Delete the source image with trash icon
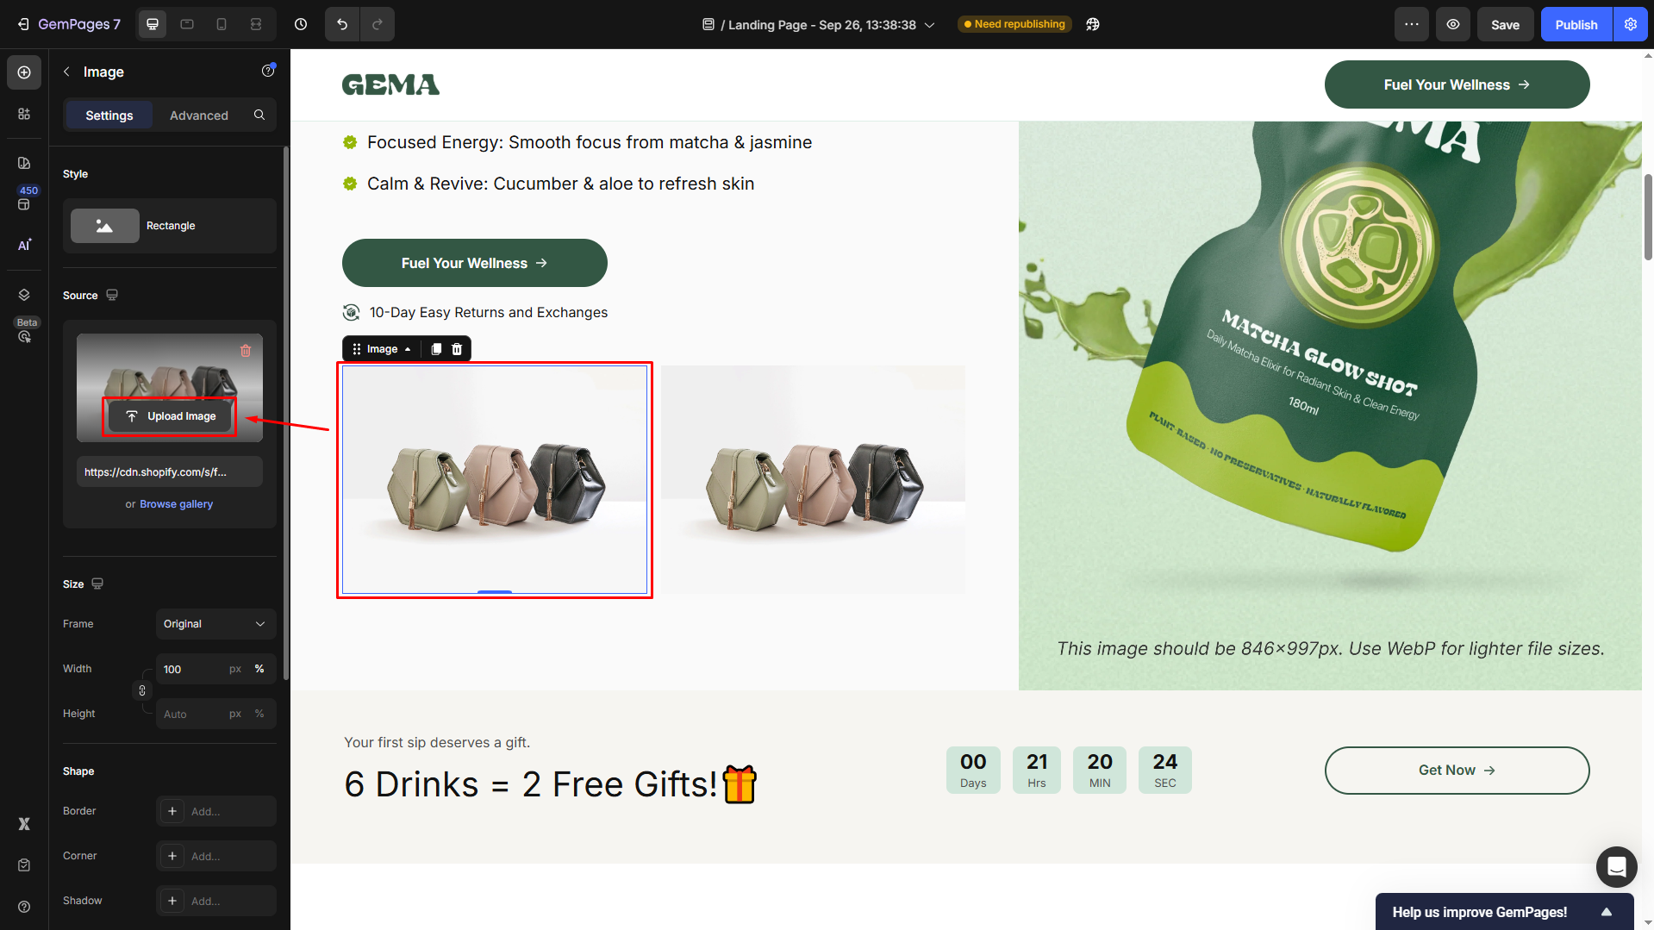1654x930 pixels. coord(246,351)
